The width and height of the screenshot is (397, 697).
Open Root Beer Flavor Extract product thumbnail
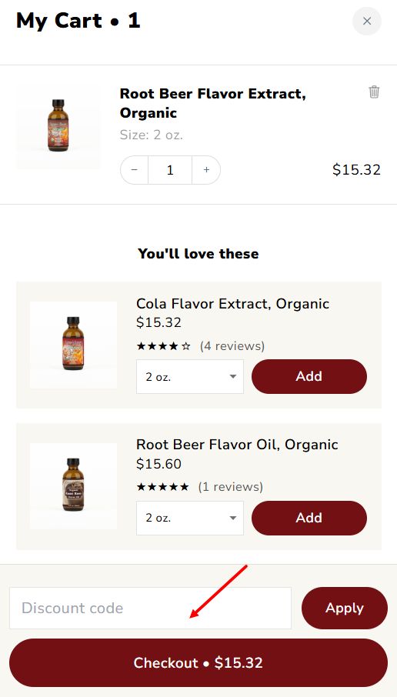tap(58, 126)
